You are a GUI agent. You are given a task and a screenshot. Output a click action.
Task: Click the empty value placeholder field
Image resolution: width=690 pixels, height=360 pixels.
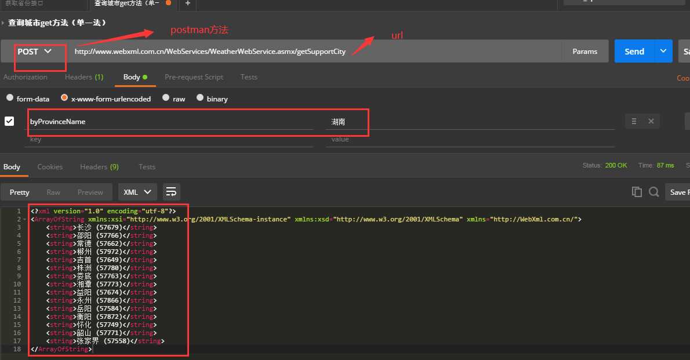pos(470,139)
